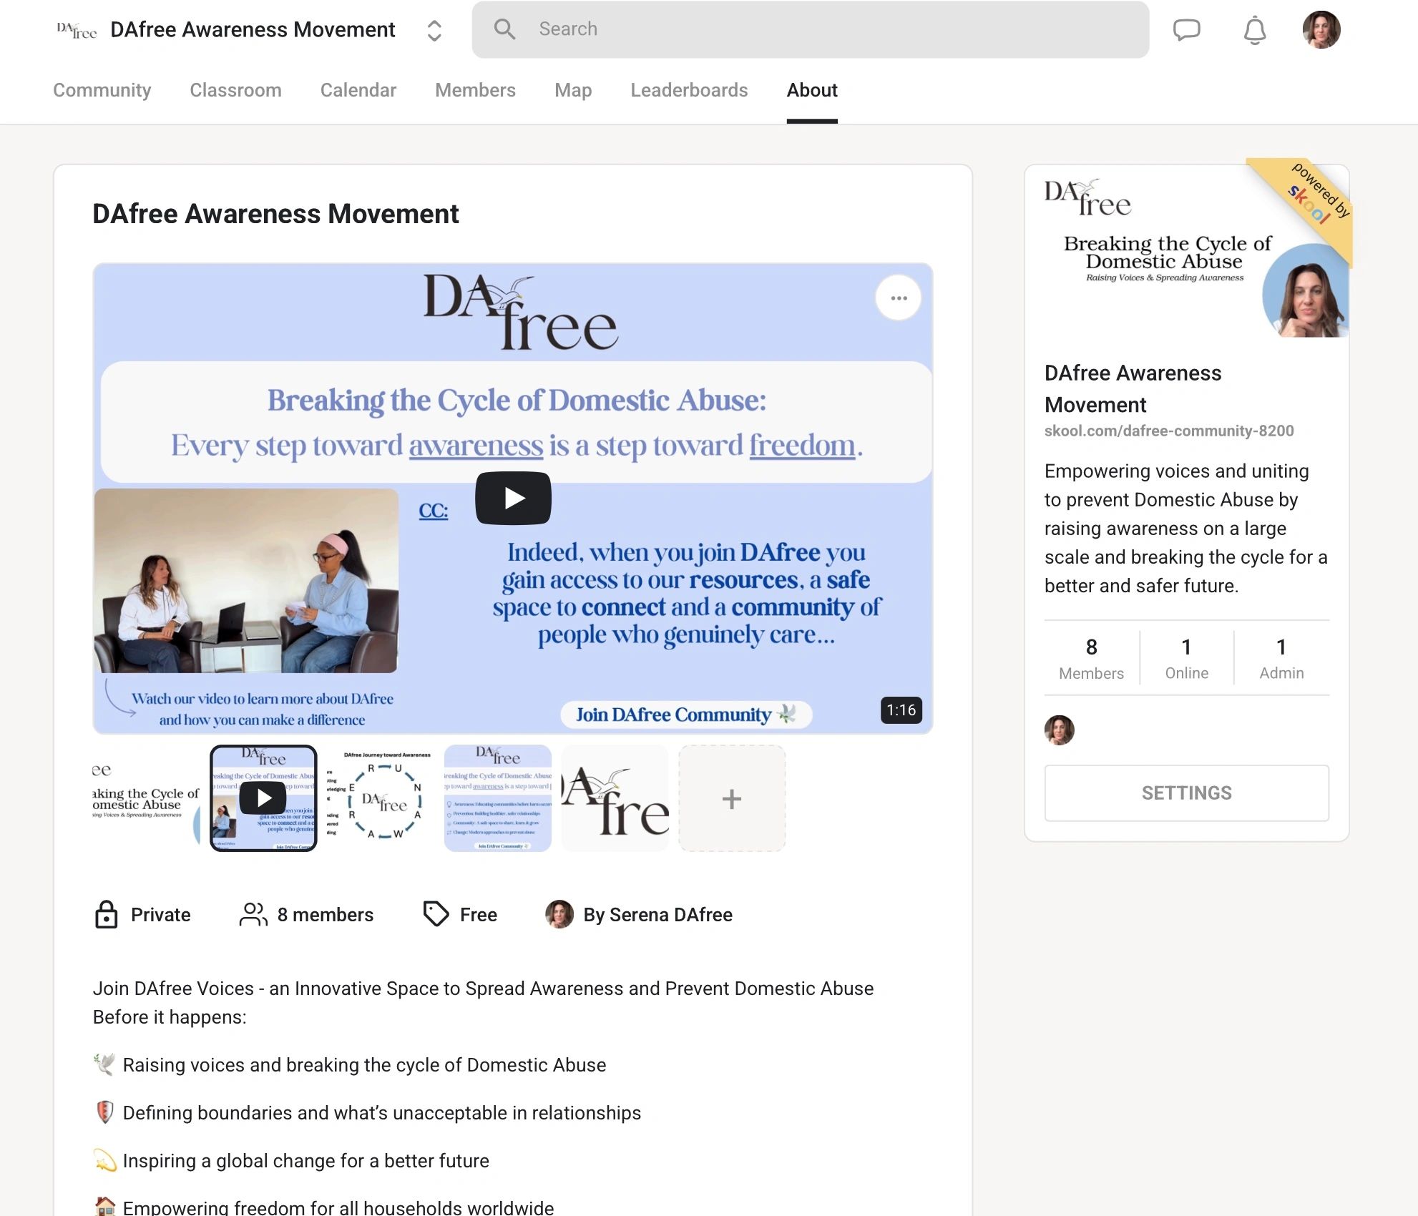Image resolution: width=1418 pixels, height=1216 pixels.
Task: Click 'Raising voices and breaking the cycle' line
Action: (364, 1065)
